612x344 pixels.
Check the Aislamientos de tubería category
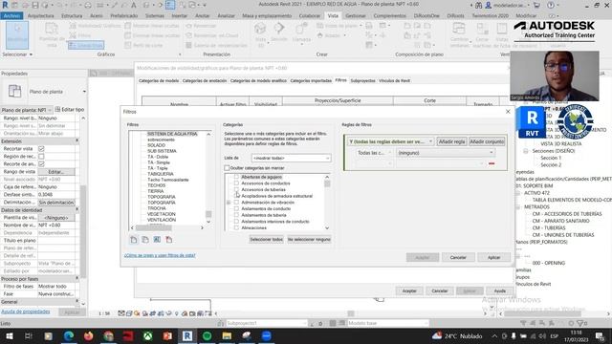click(236, 215)
